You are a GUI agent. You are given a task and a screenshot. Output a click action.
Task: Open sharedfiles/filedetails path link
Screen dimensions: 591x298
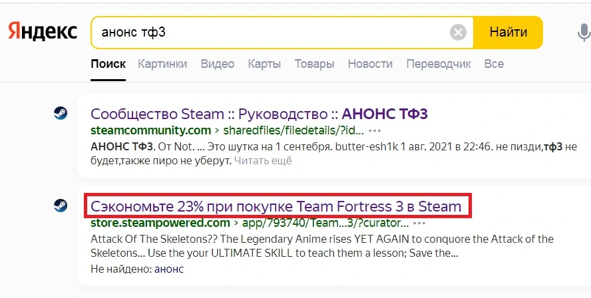294,131
